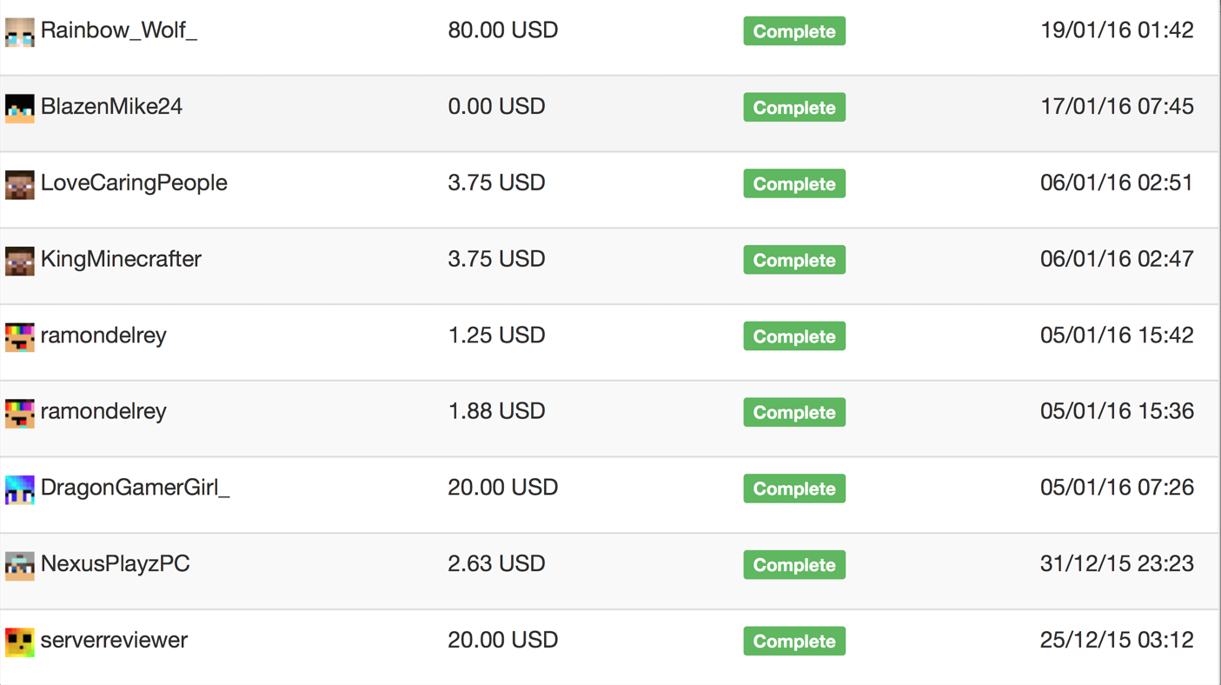Viewport: 1221px width, 685px height.
Task: Select the DragonGamerGirl_ avatar icon
Action: 19,489
